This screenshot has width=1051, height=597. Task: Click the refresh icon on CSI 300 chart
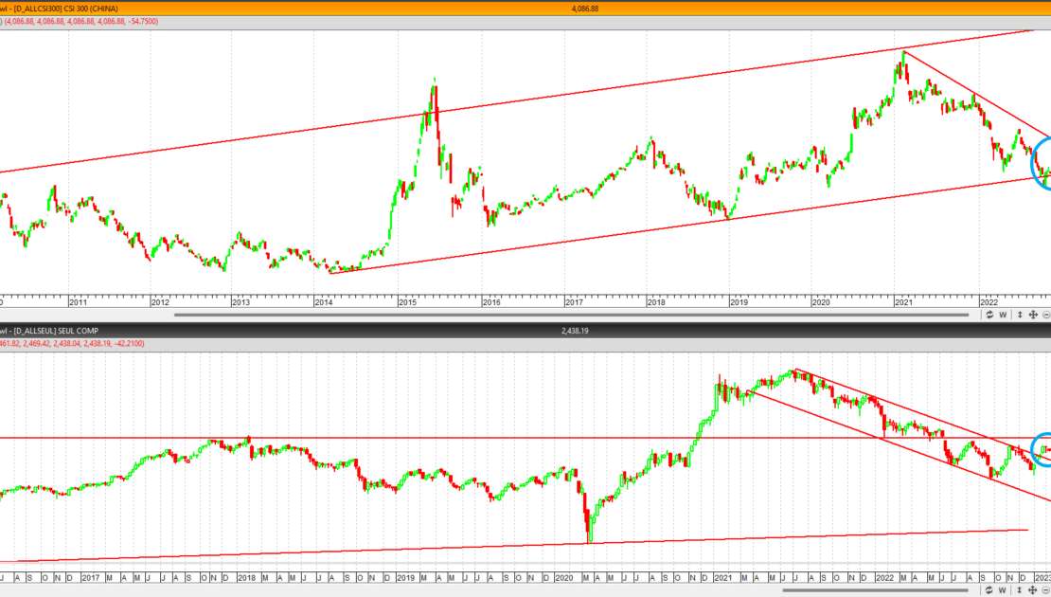pos(989,315)
